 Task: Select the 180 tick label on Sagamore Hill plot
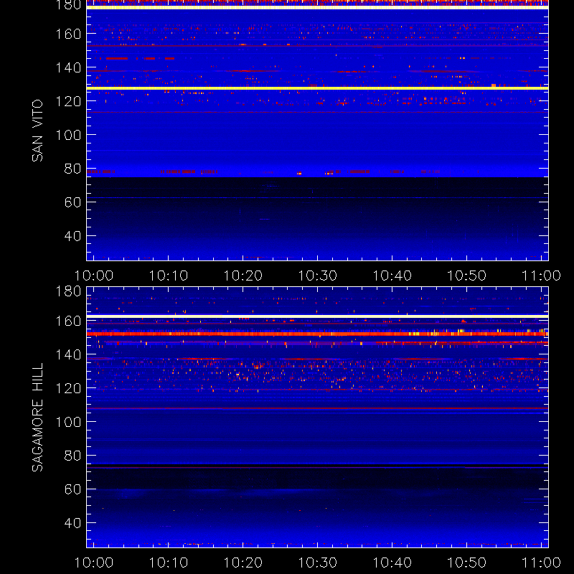point(68,292)
